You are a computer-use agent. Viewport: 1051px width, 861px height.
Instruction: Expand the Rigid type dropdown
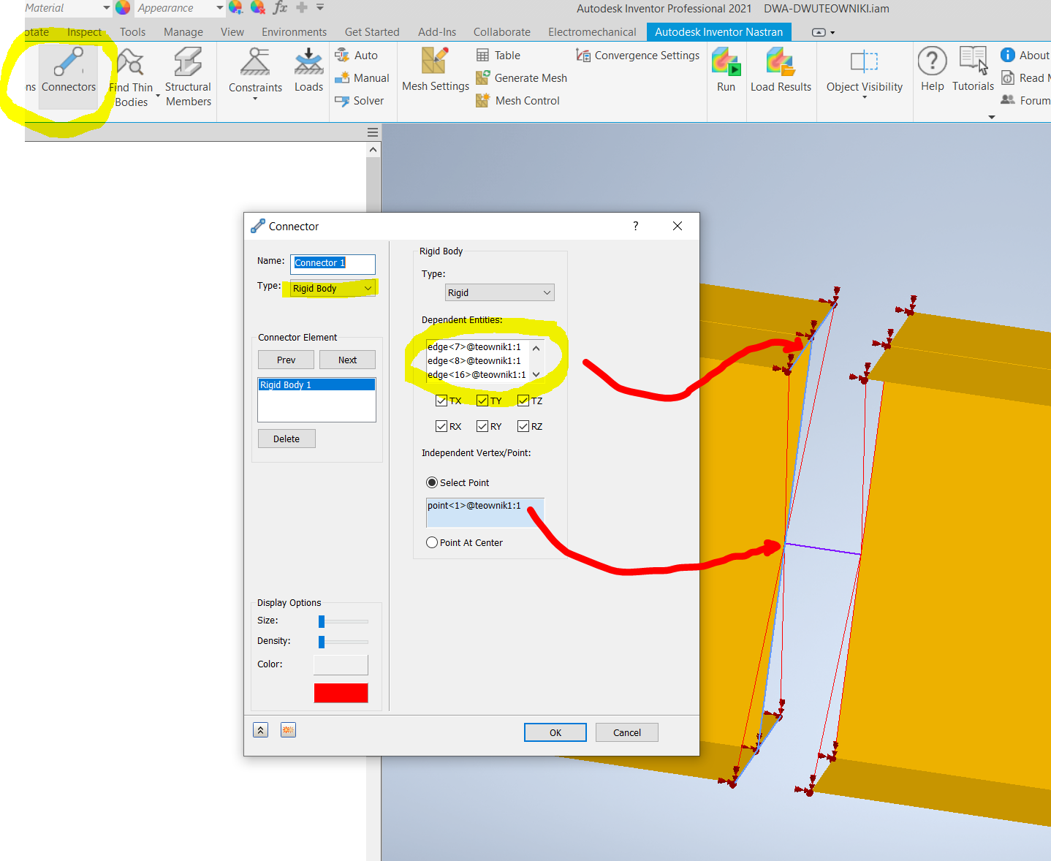(545, 292)
